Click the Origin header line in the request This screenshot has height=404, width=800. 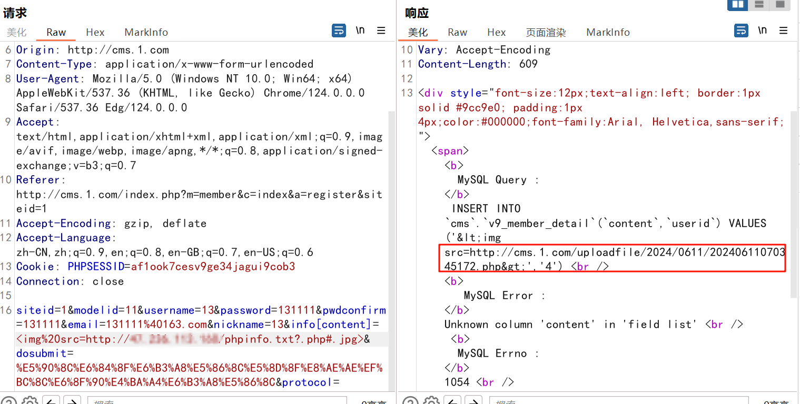[x=93, y=50]
